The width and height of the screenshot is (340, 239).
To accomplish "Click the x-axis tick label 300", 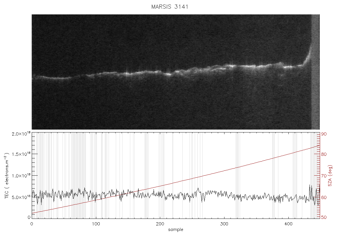I will 224,224.
